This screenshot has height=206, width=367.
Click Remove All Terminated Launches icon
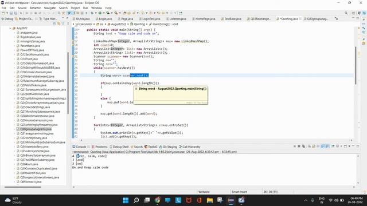coord(303,146)
